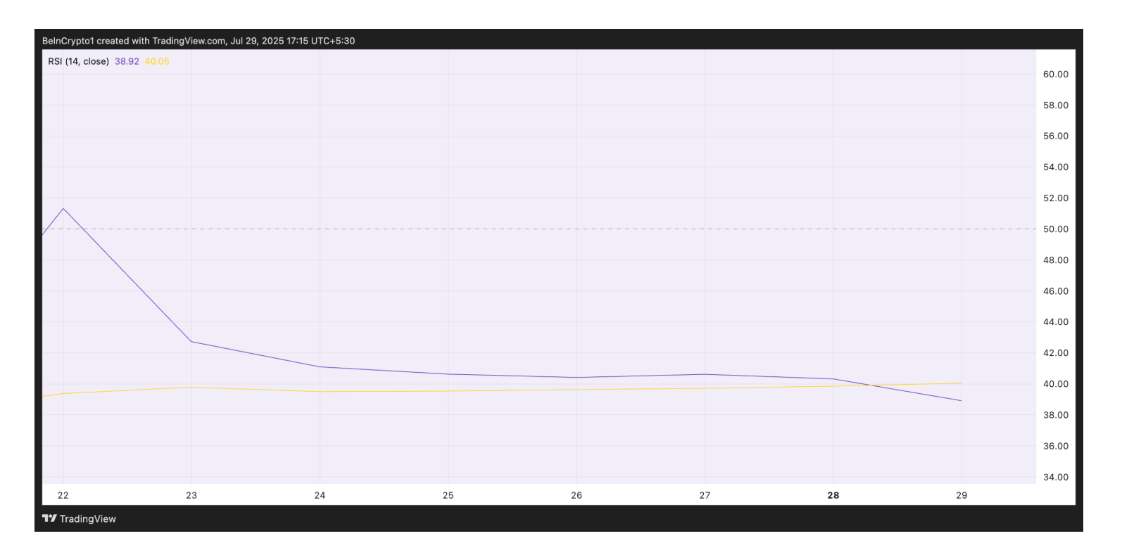The height and width of the screenshot is (543, 1122).
Task: Click the dashed 50 midline at date 26
Action: (576, 229)
